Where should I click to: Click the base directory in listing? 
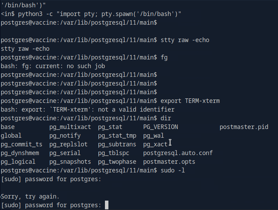8,127
